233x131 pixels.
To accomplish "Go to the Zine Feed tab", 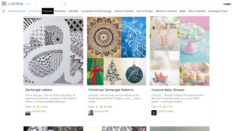I will (34, 11).
